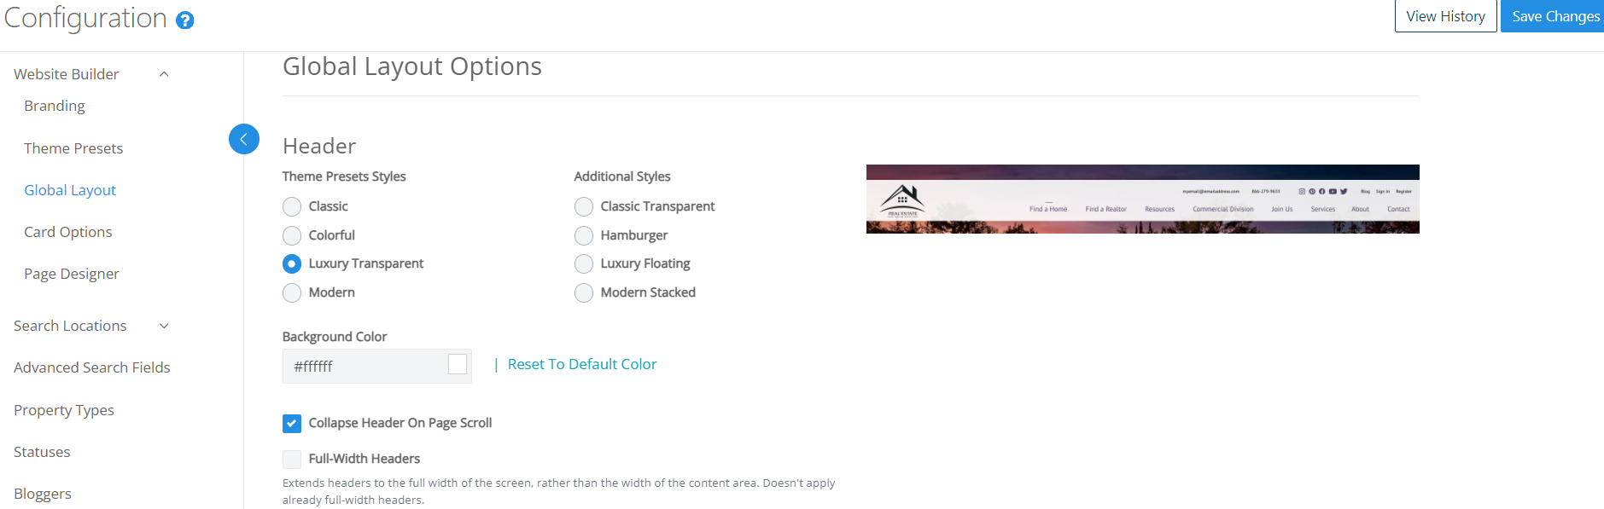The height and width of the screenshot is (509, 1604).
Task: Click the Reset To Default Color link
Action: pyautogui.click(x=581, y=364)
